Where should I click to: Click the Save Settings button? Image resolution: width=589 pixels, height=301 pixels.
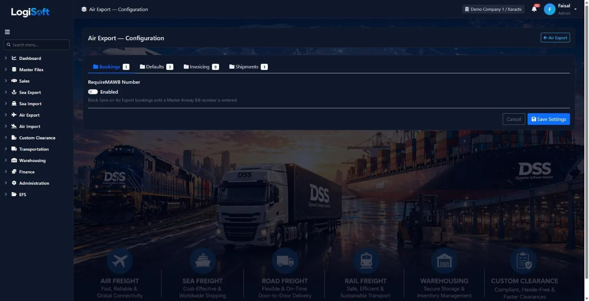(x=549, y=119)
